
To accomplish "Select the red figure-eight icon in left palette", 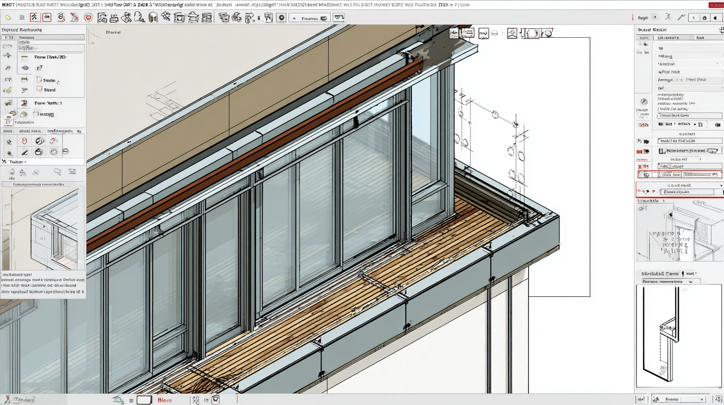I will coord(24,141).
